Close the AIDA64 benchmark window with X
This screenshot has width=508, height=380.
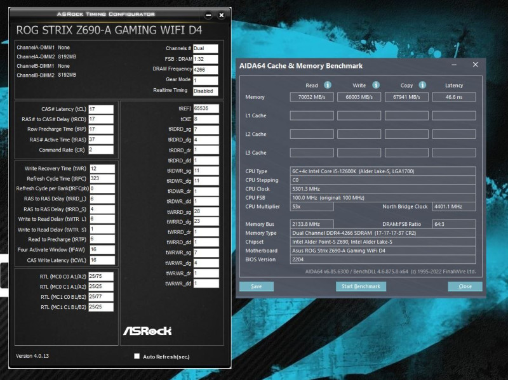coord(475,65)
